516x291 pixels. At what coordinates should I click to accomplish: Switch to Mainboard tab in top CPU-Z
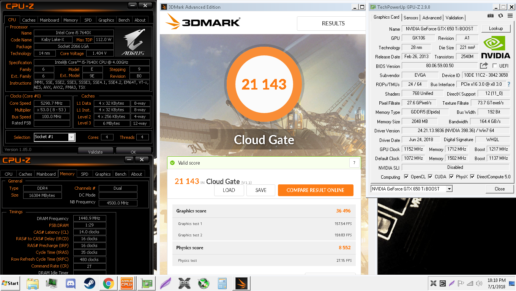[49, 20]
